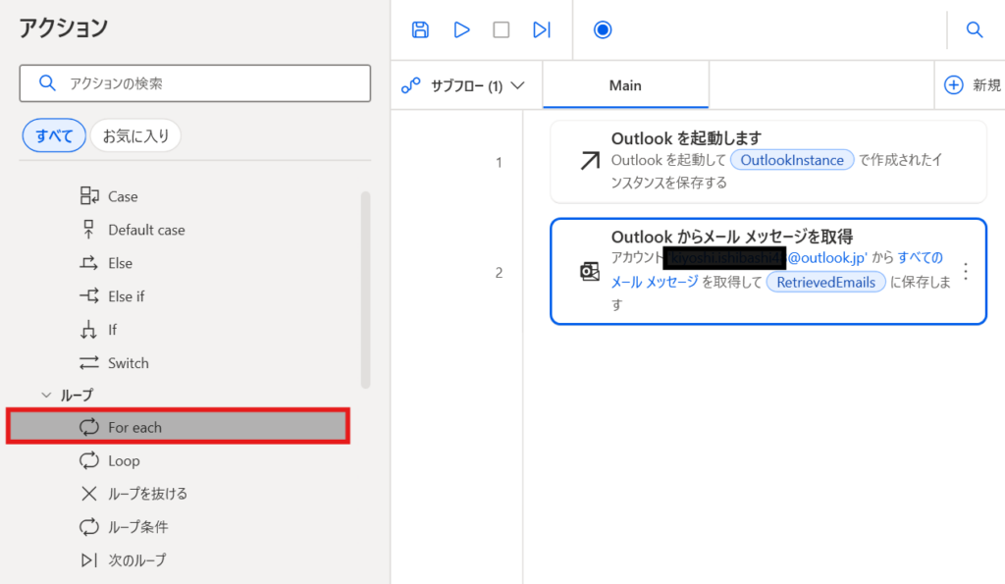
Task: Click the Outlook を起動します arrow icon
Action: 590,160
